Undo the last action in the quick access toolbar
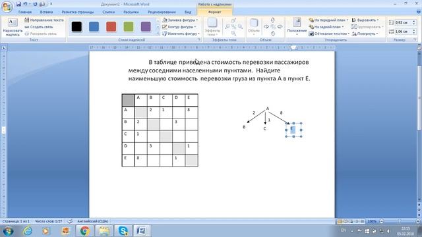Viewport: 422px width, 237px height. (25, 4)
